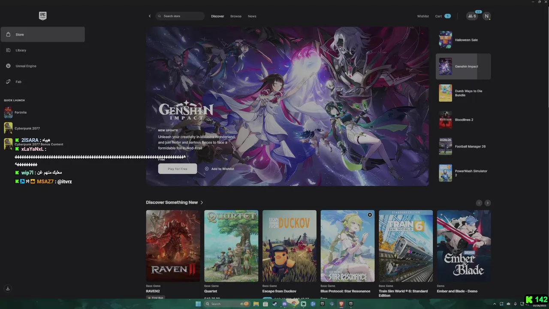
Task: Open the RAVEN2 game card
Action: point(173,246)
